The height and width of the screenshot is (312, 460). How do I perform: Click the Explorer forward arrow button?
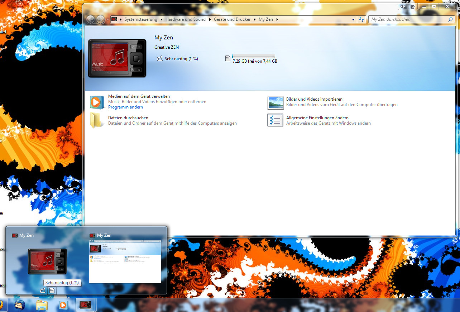pyautogui.click(x=101, y=19)
